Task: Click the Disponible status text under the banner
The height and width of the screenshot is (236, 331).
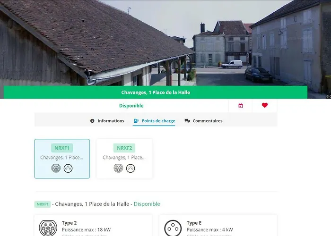Action: click(131, 106)
